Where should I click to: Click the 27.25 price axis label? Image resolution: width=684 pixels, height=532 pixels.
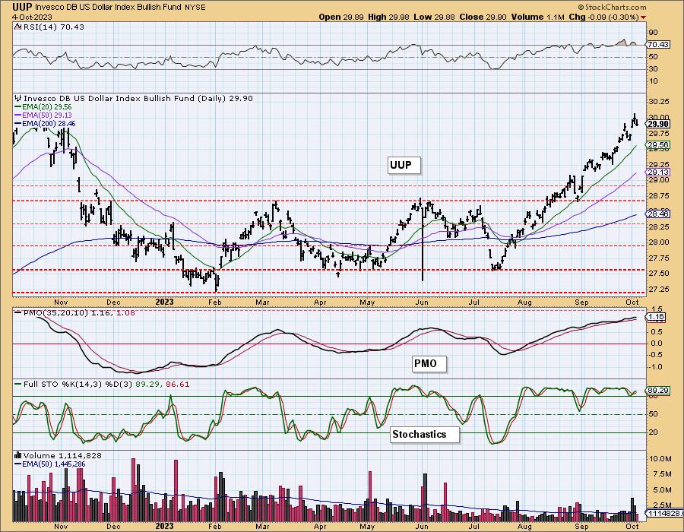[659, 289]
